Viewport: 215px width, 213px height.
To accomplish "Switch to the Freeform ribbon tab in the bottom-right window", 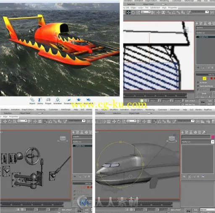I will tap(101, 113).
